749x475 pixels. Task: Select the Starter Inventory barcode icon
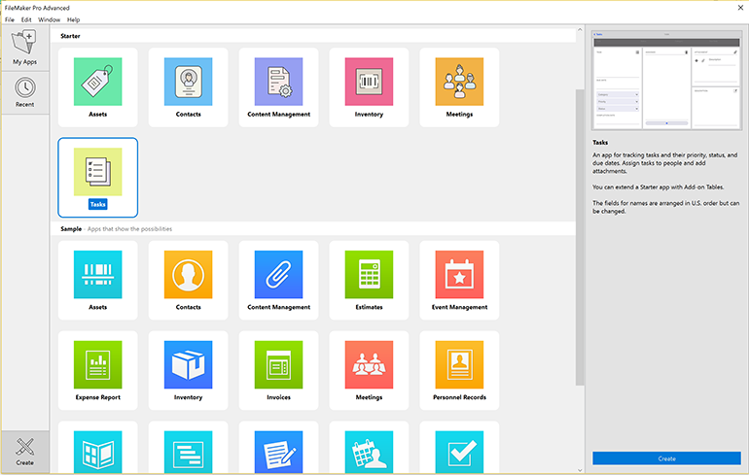pyautogui.click(x=369, y=82)
